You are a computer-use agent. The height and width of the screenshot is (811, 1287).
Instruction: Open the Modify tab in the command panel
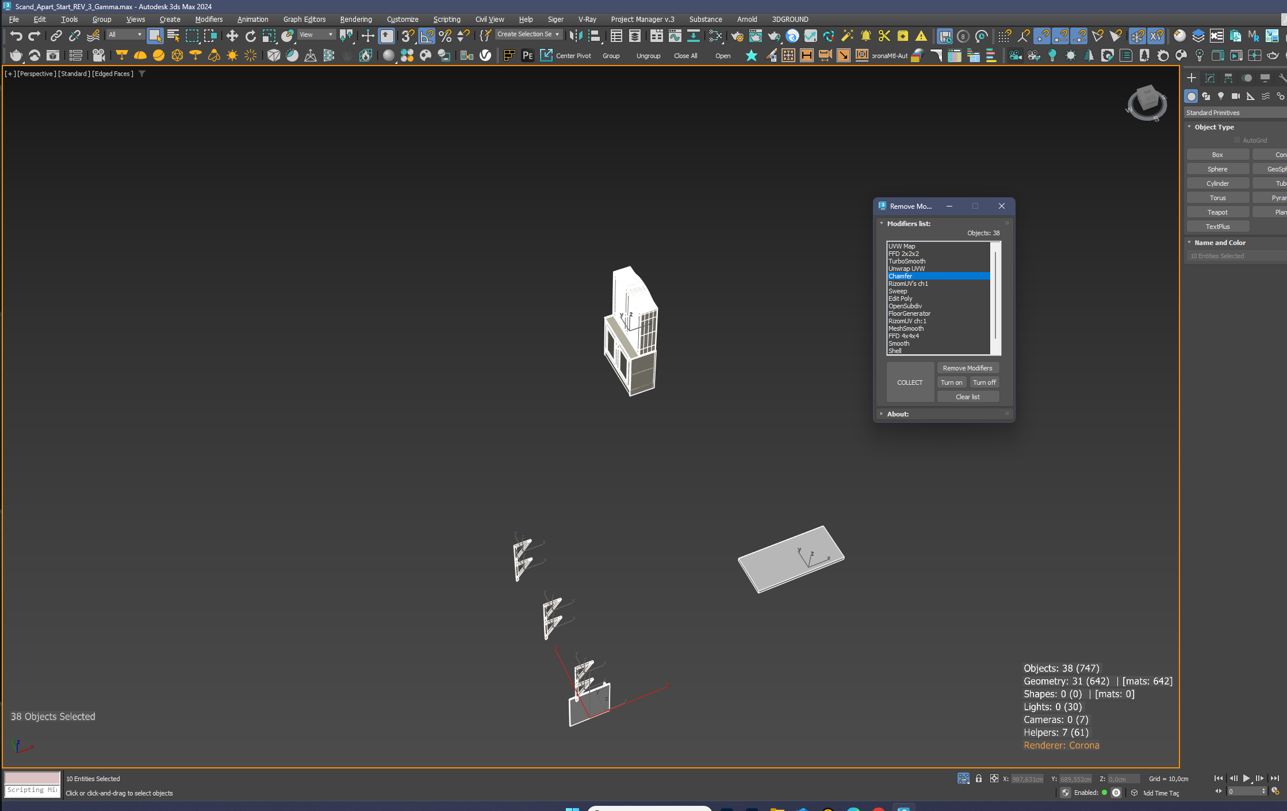point(1209,78)
